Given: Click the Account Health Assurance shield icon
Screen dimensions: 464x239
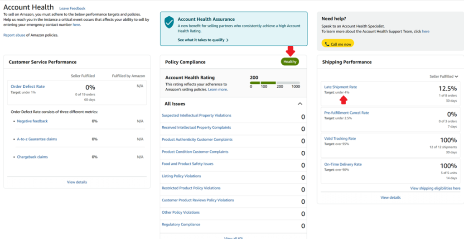Looking at the screenshot, I should [169, 23].
